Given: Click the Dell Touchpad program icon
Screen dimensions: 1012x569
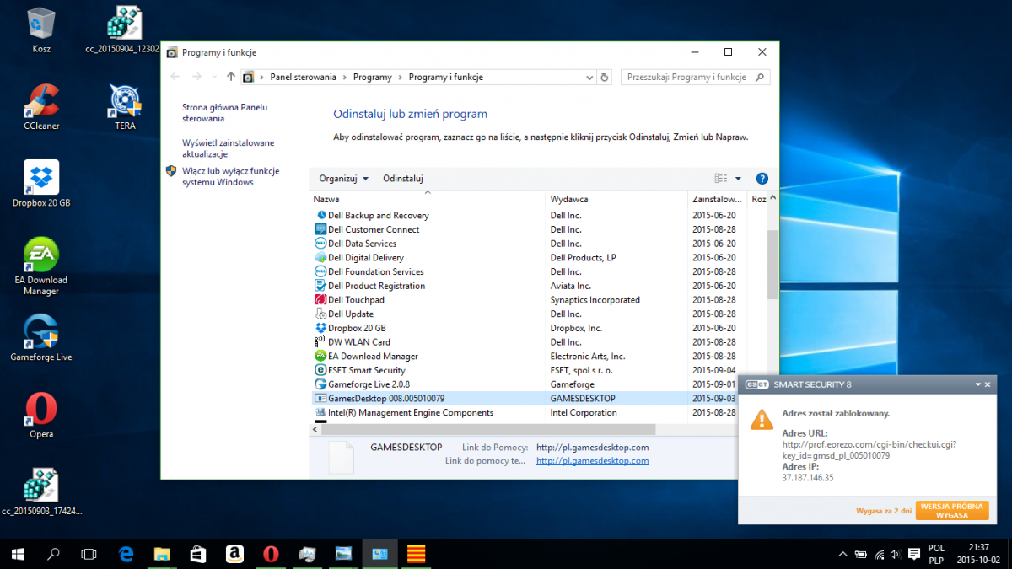Looking at the screenshot, I should [x=320, y=300].
